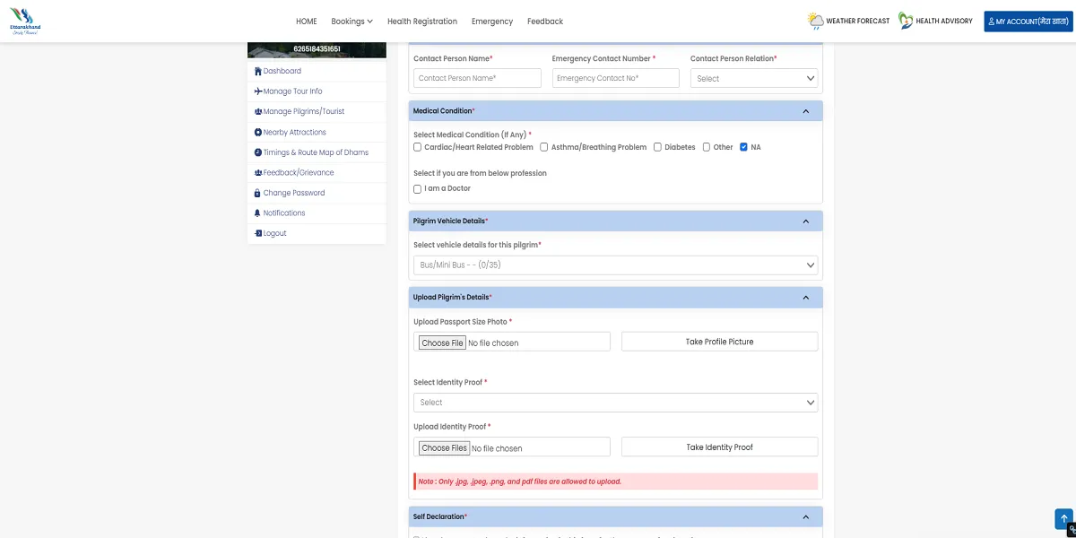Enable the Diabetes checkbox
Viewport: 1076px width, 538px height.
tap(657, 147)
